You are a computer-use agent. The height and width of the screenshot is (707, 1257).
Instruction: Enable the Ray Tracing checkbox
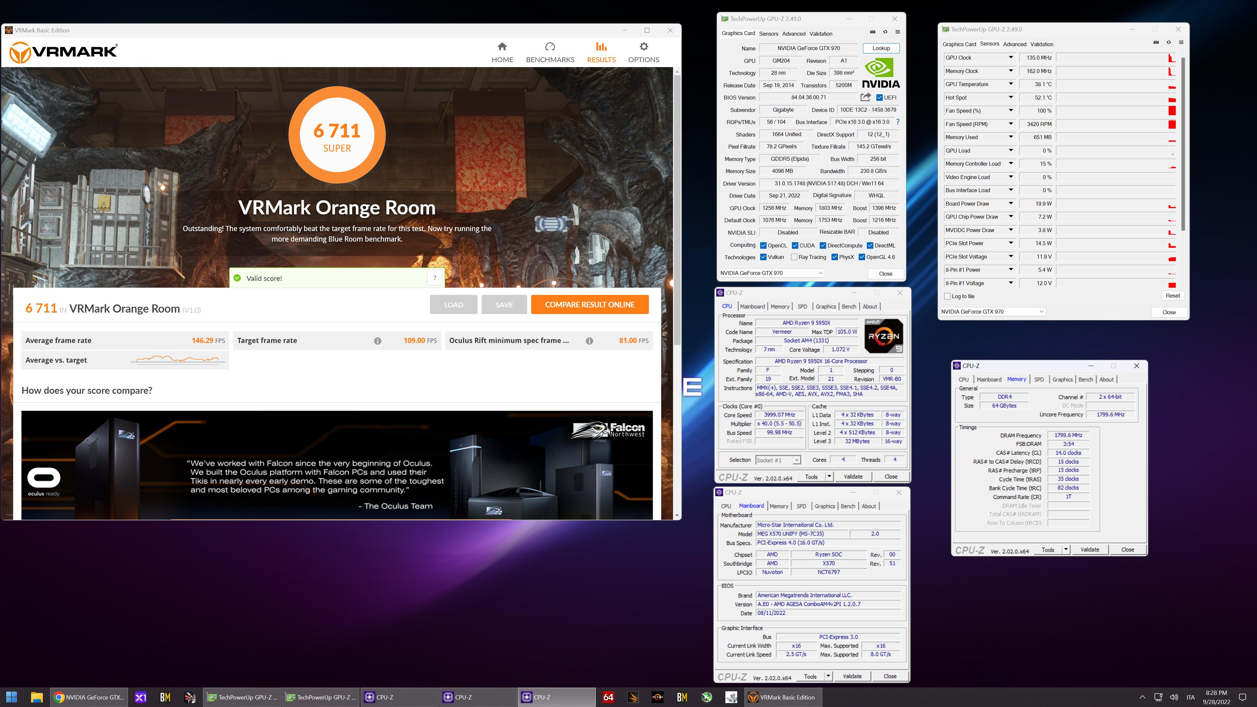coord(794,257)
